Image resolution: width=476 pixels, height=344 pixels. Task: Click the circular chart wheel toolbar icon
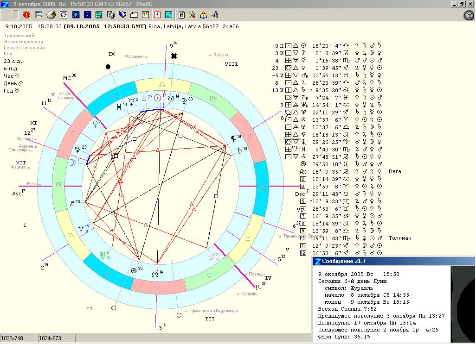click(x=64, y=15)
